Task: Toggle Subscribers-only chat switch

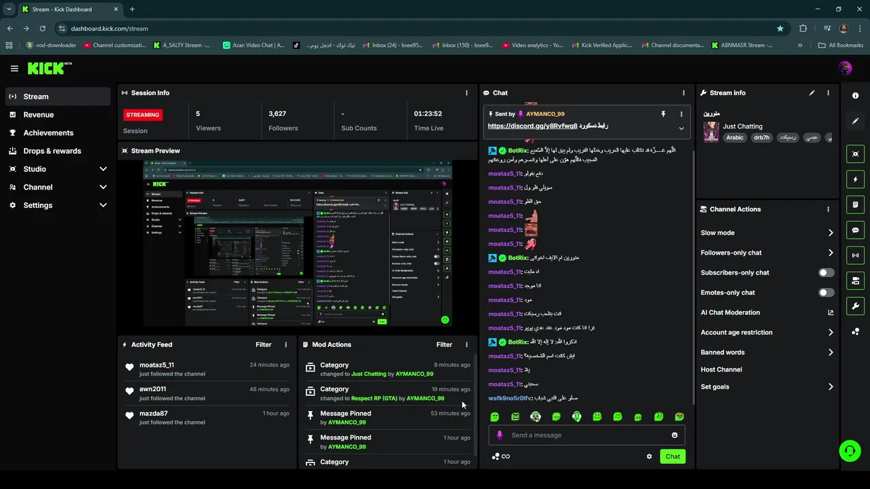Action: 826,272
